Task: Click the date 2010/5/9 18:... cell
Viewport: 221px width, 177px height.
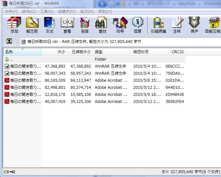Action: pyautogui.click(x=147, y=94)
